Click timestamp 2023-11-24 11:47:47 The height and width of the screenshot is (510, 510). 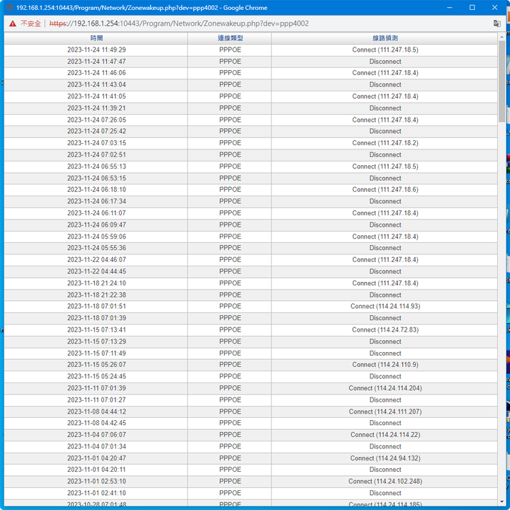coord(96,62)
